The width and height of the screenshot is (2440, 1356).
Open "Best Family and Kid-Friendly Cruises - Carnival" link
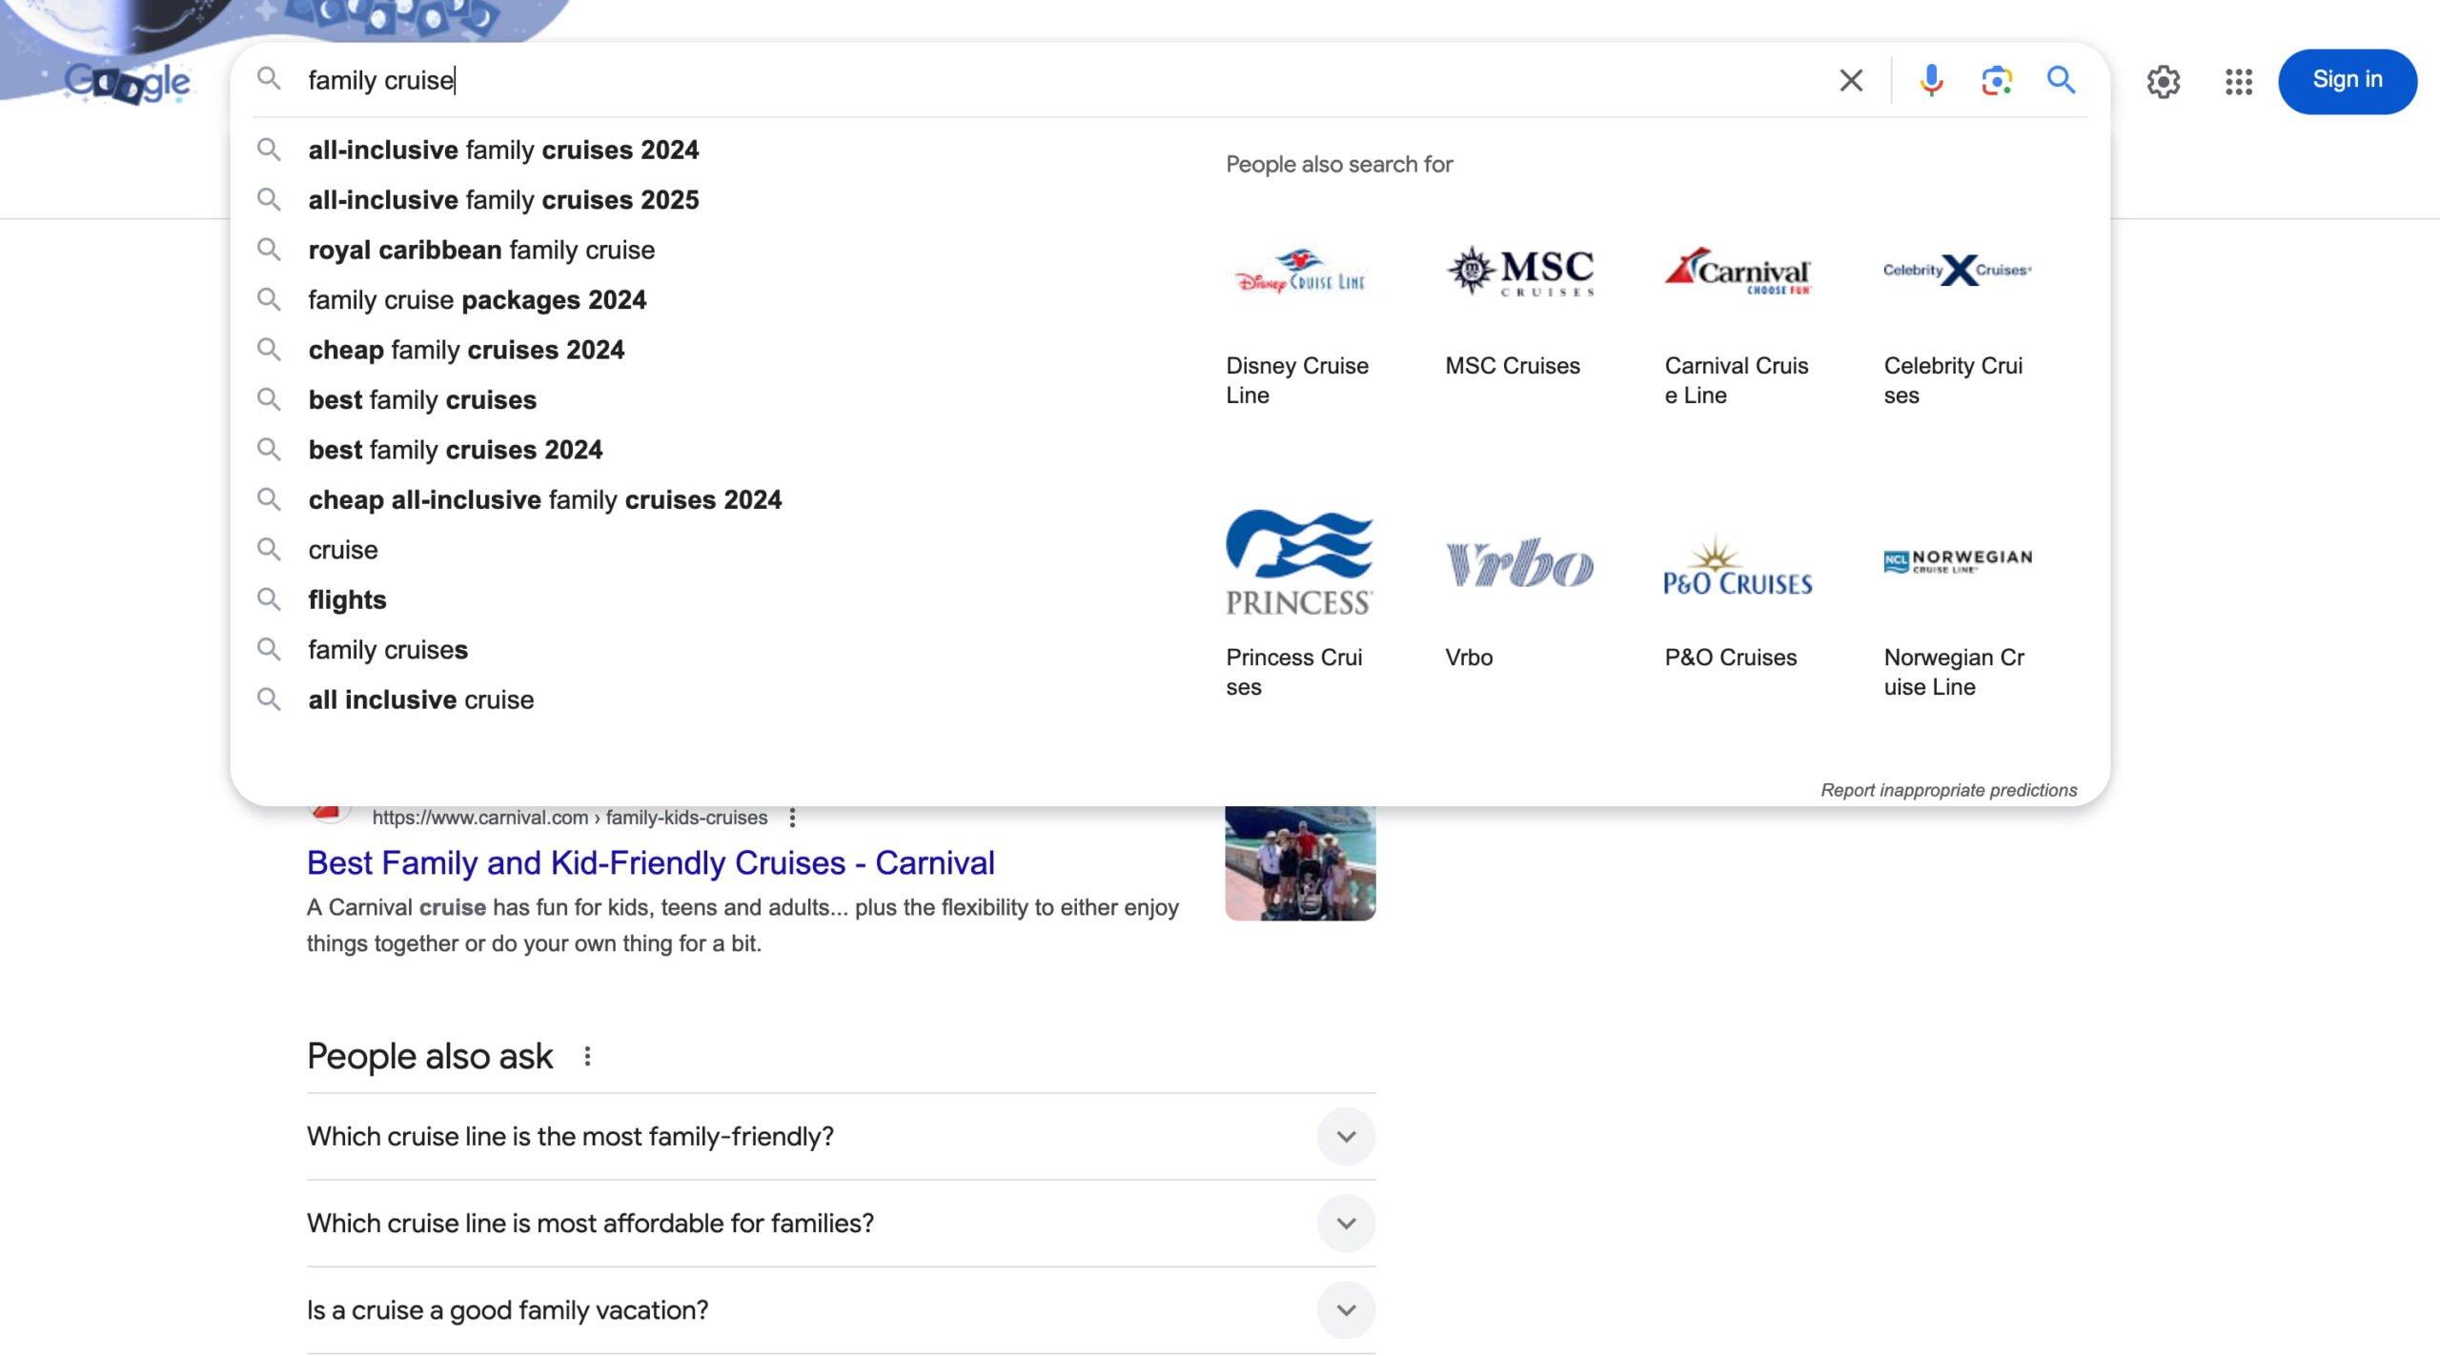tap(650, 862)
